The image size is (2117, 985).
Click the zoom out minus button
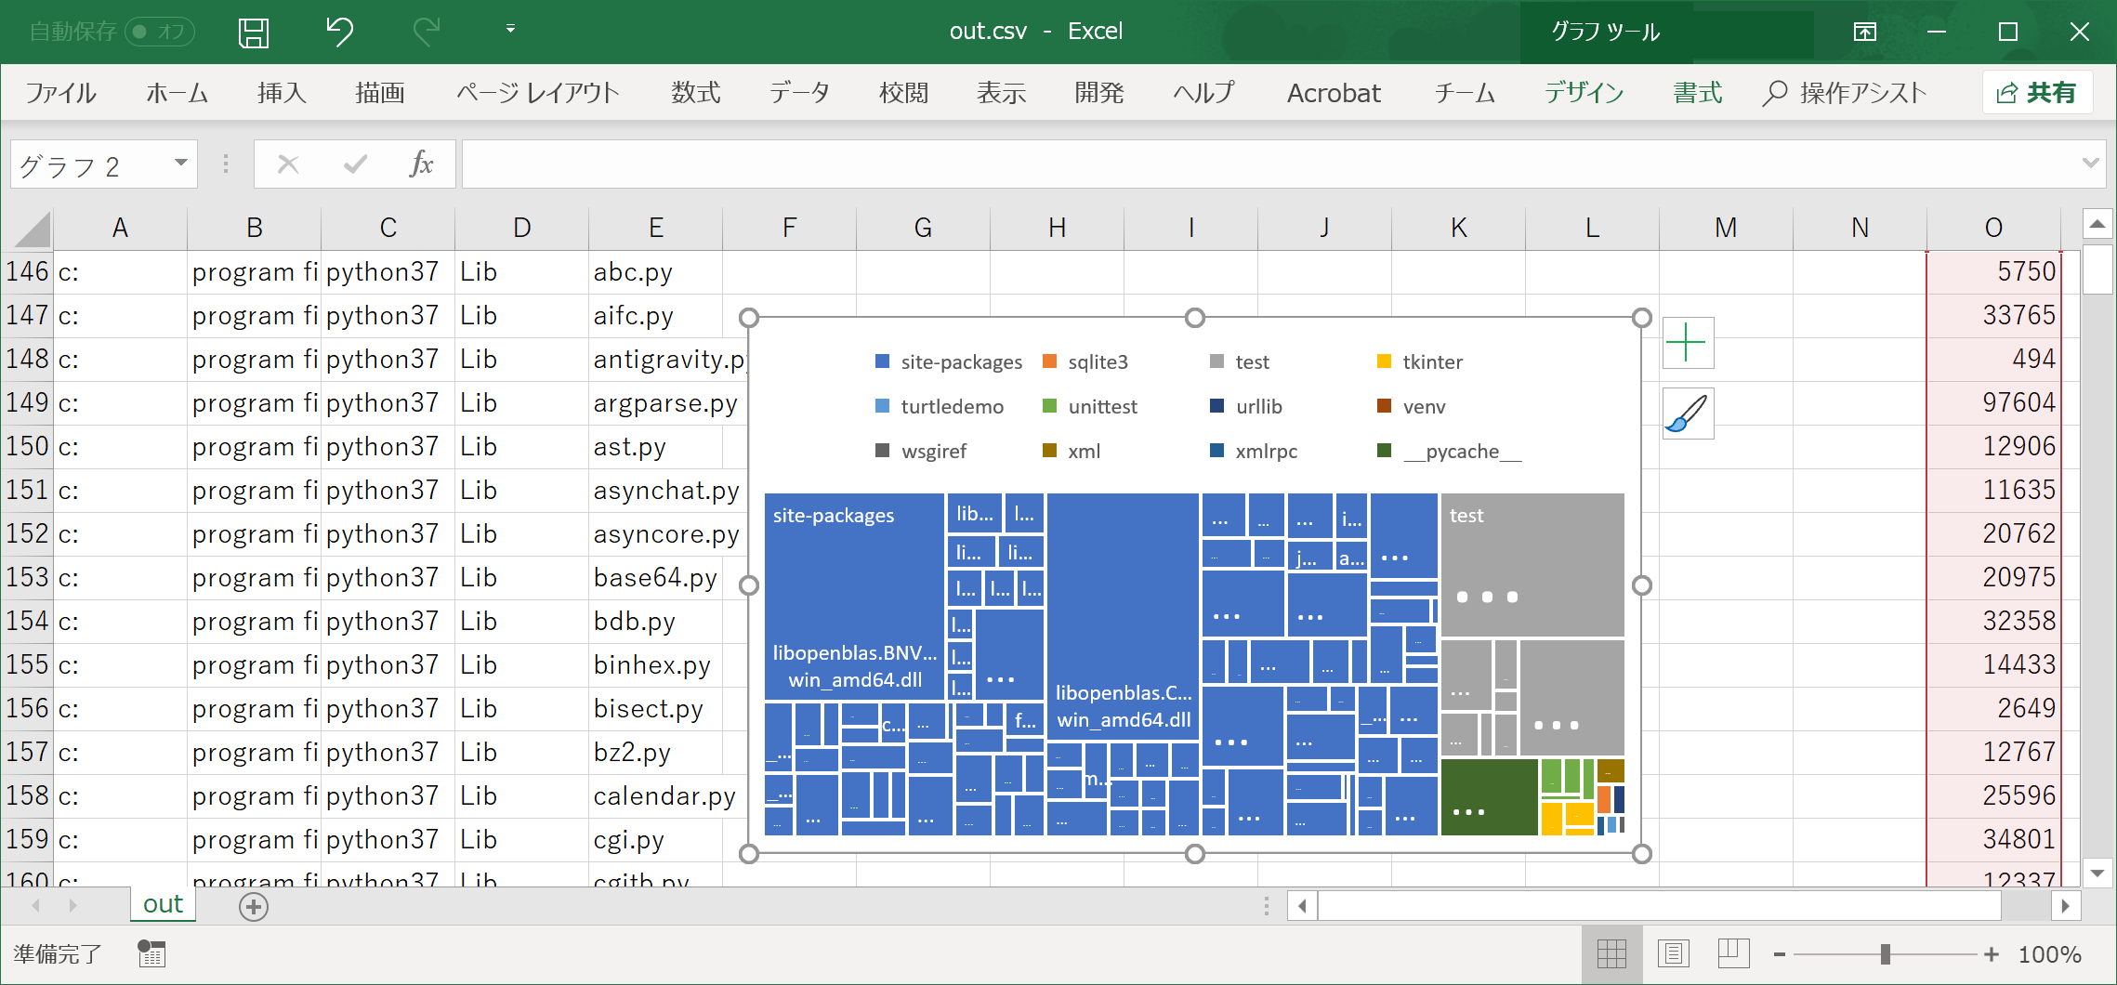[1779, 954]
